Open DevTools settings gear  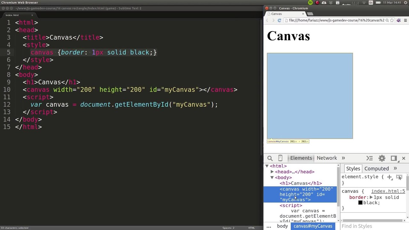click(x=382, y=158)
